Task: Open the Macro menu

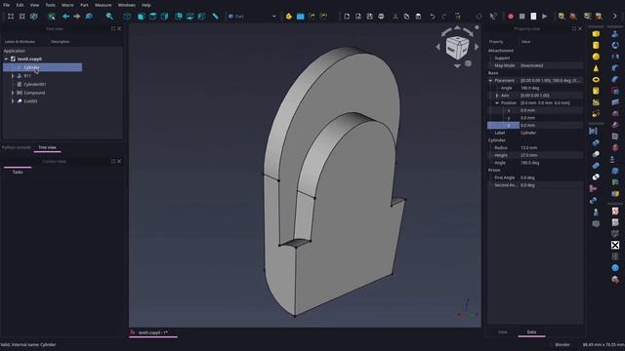Action: [x=67, y=5]
